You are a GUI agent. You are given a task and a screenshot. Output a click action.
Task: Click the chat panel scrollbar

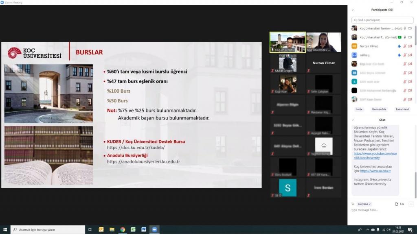(x=415, y=185)
